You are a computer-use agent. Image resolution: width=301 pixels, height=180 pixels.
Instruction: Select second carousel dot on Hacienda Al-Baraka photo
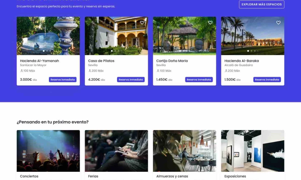coord(251,51)
